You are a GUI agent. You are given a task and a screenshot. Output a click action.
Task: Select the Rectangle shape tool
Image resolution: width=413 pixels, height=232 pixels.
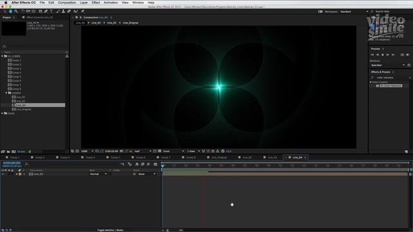40,12
